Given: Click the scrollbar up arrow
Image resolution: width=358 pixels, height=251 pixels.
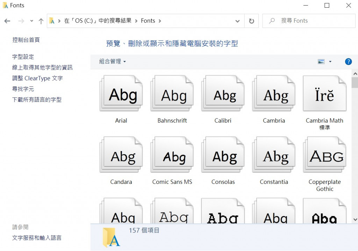Looking at the screenshot, I should click(x=355, y=73).
